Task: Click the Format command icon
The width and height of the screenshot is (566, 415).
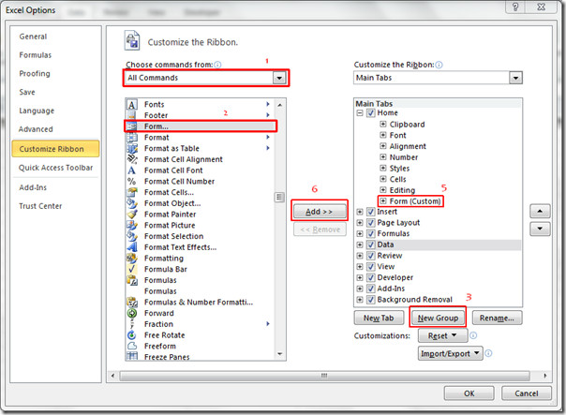Action: point(132,138)
